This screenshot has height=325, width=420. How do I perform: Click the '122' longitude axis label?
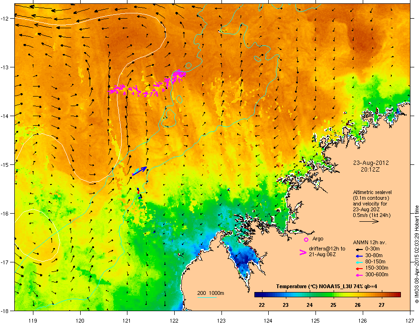174,320
